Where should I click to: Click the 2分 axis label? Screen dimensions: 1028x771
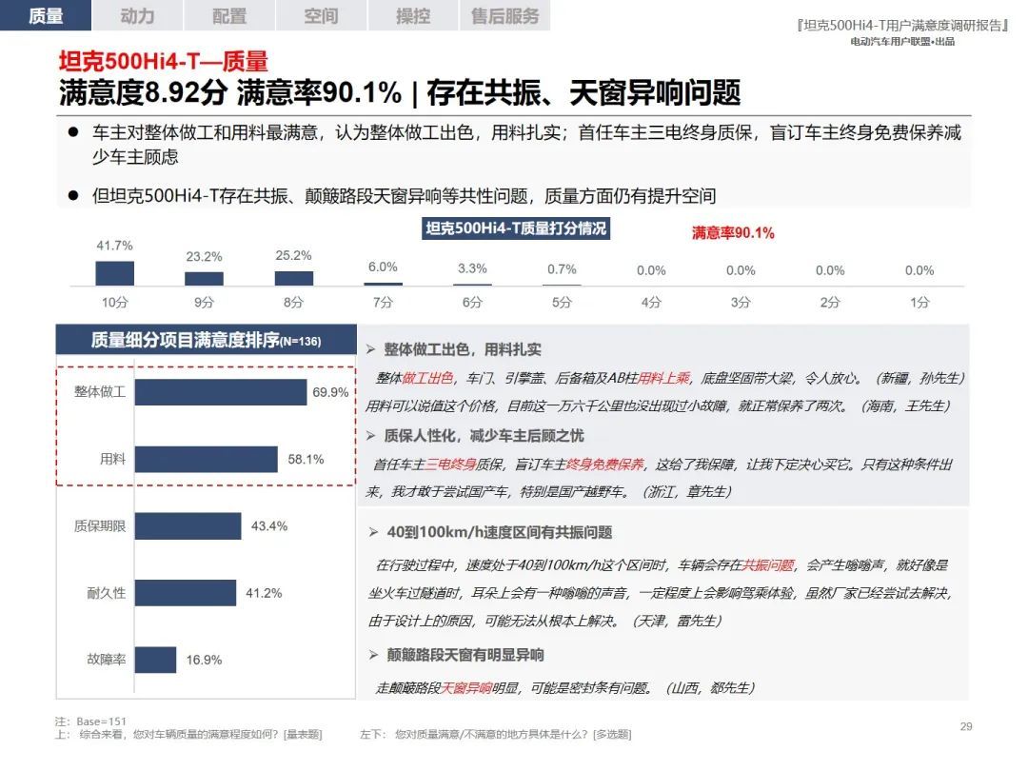tap(830, 303)
